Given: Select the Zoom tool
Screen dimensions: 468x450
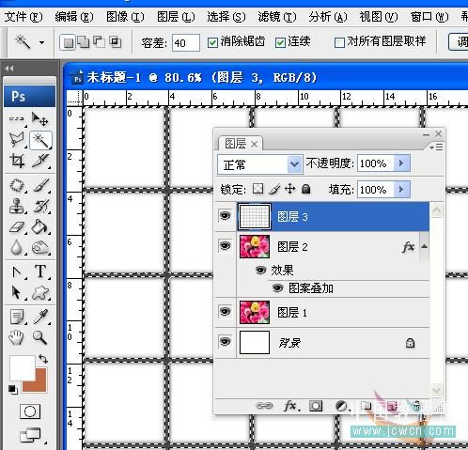Looking at the screenshot, I should click(x=40, y=337).
